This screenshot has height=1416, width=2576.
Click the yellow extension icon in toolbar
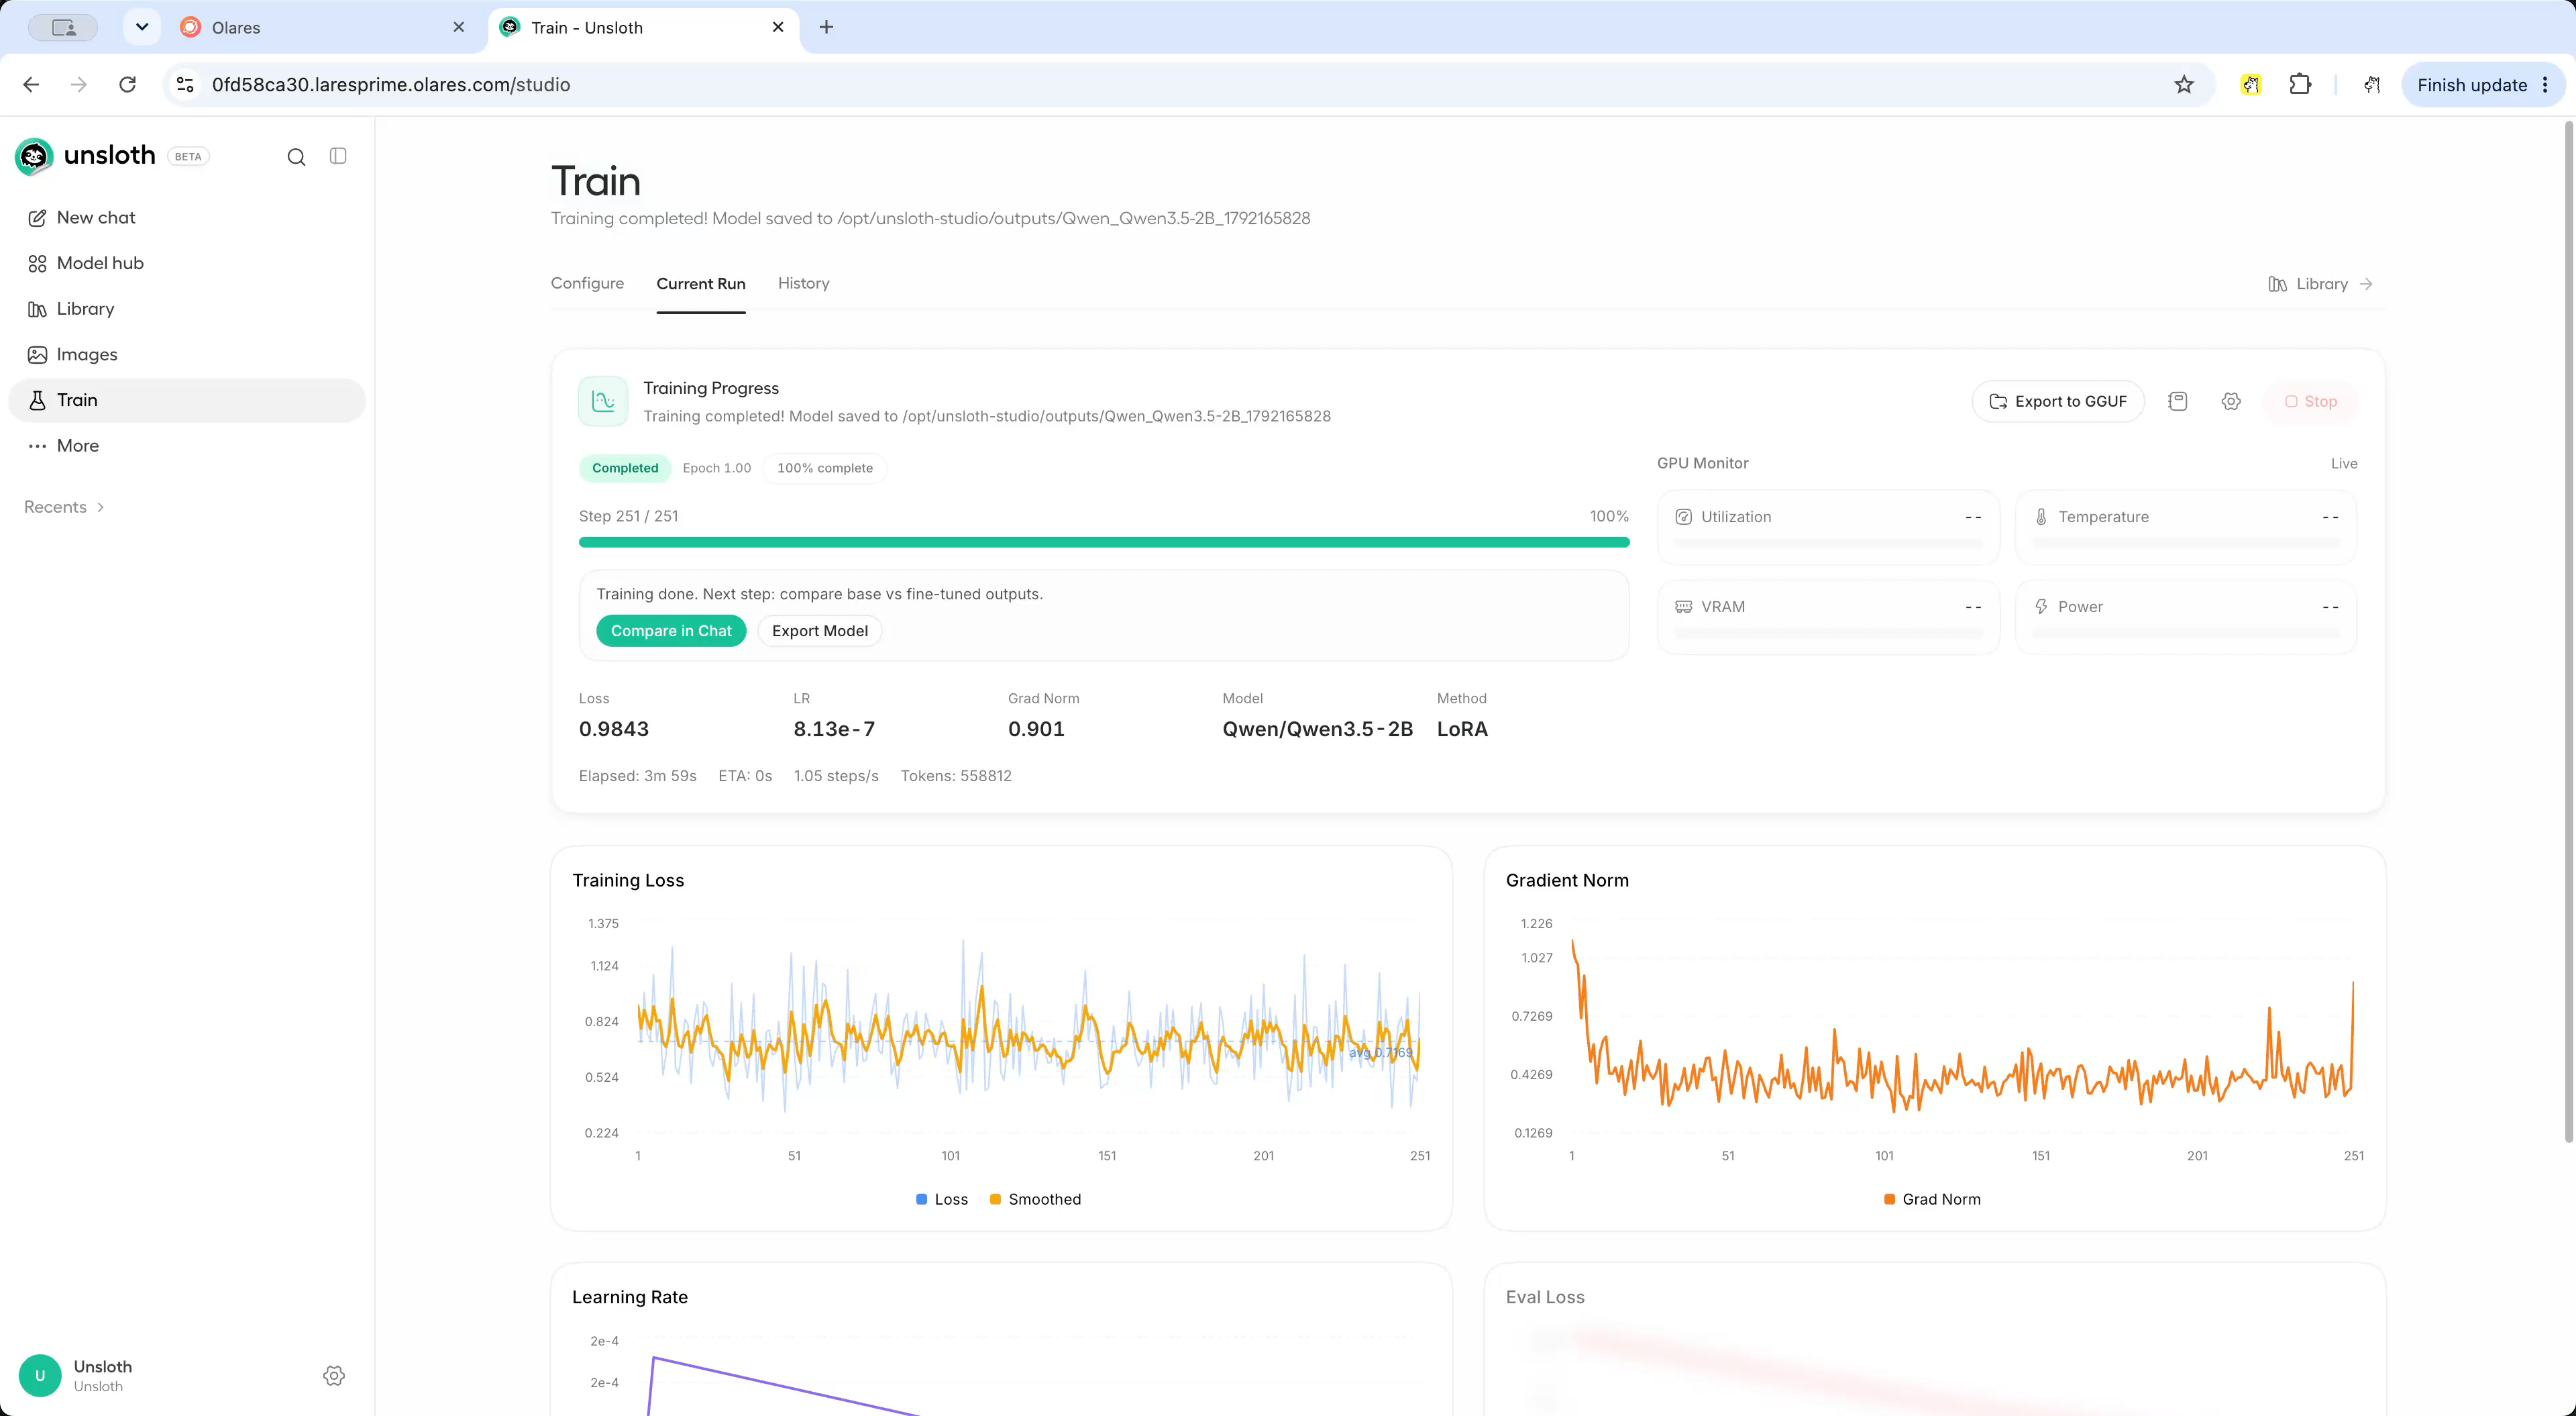tap(2251, 85)
